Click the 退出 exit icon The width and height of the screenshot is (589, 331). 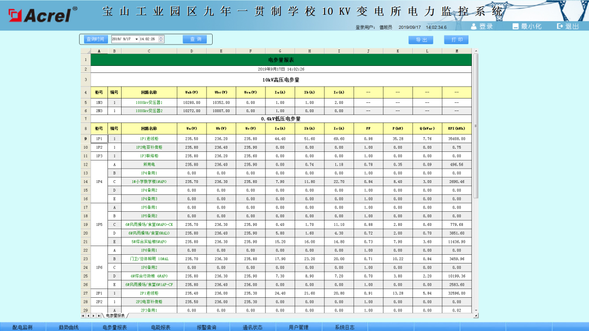tap(560, 26)
